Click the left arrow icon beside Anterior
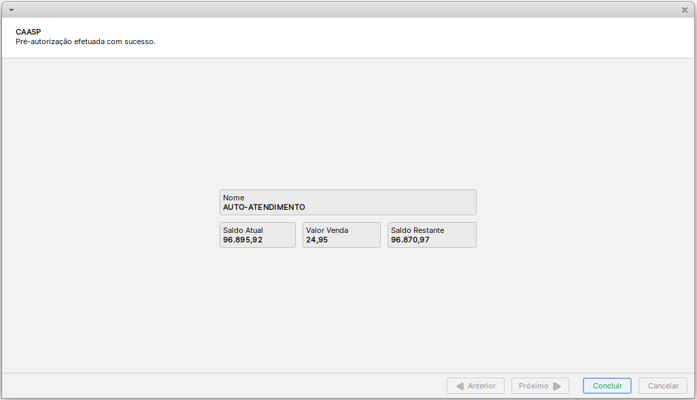Image resolution: width=697 pixels, height=400 pixels. (460, 386)
